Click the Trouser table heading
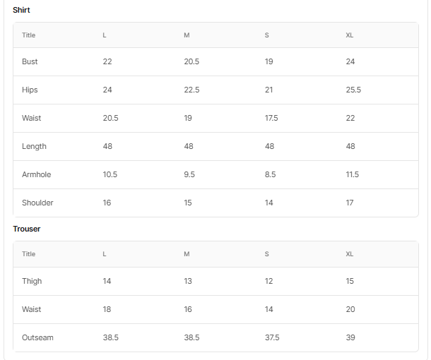 pos(27,229)
